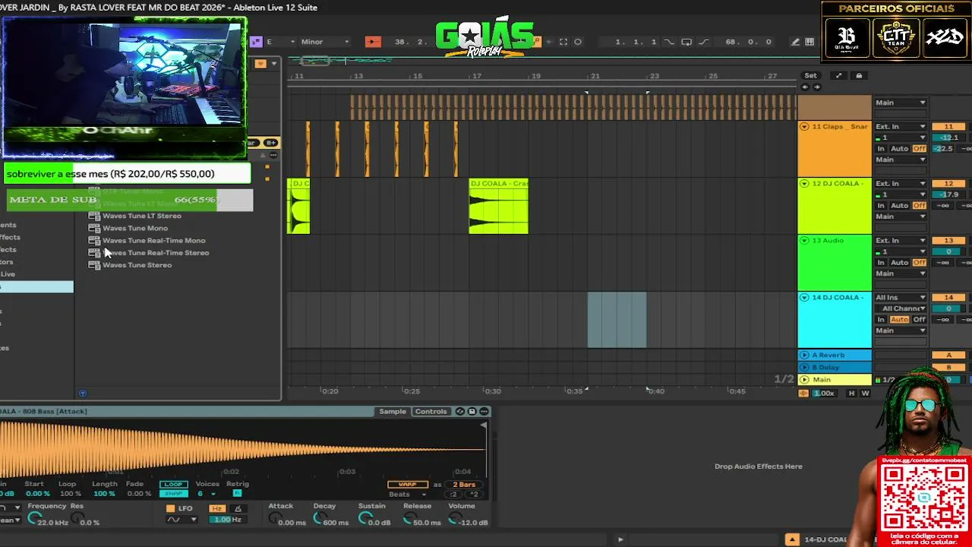Image resolution: width=972 pixels, height=547 pixels.
Task: Toggle the orange LFO on switch
Action: pos(170,508)
